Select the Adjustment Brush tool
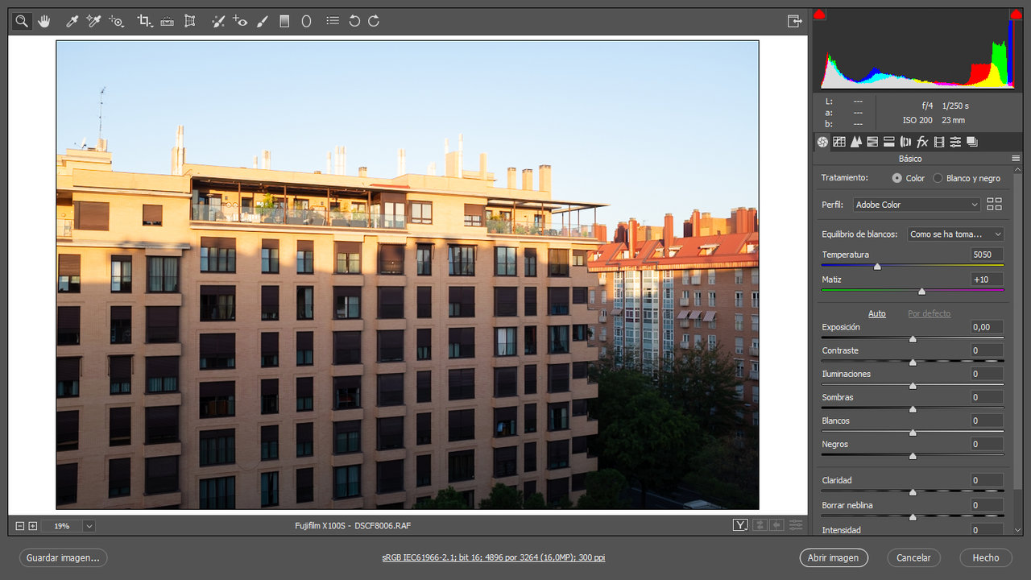The width and height of the screenshot is (1031, 580). pyautogui.click(x=262, y=22)
